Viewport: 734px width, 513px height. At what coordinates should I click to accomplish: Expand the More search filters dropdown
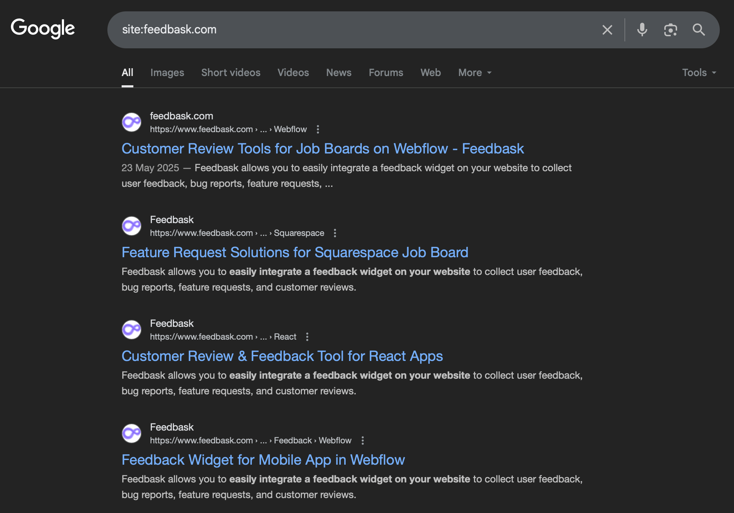tap(475, 72)
